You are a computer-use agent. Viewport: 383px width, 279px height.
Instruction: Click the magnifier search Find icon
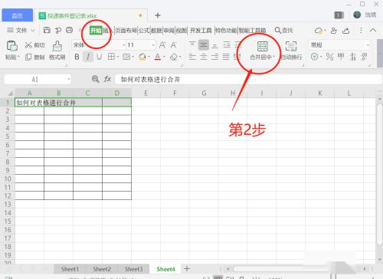278,30
